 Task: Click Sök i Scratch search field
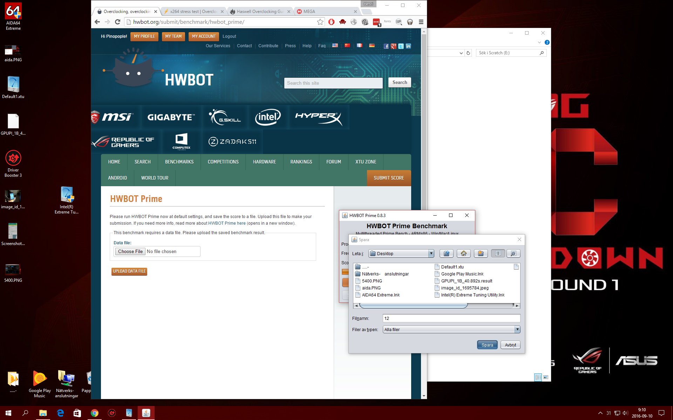pos(511,53)
